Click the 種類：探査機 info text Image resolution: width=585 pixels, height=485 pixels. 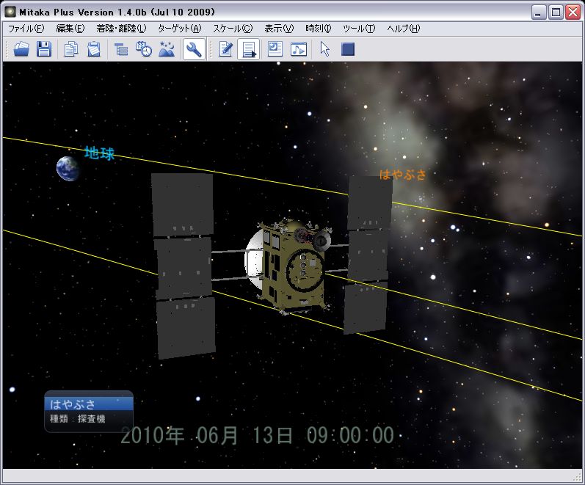click(x=78, y=419)
